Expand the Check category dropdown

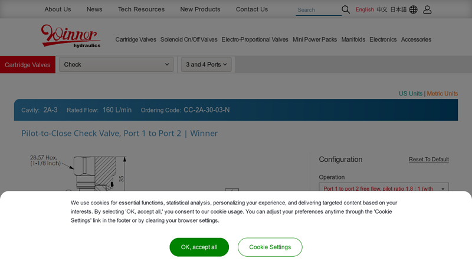point(116,65)
